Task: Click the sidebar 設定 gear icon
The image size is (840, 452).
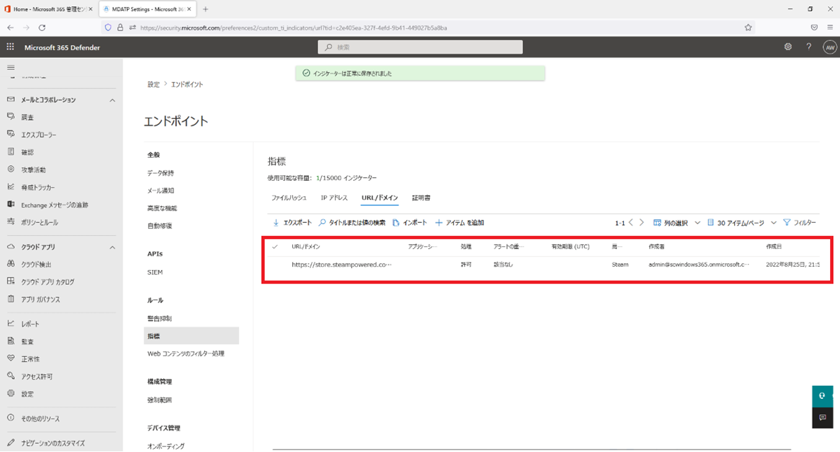Action: coord(11,393)
